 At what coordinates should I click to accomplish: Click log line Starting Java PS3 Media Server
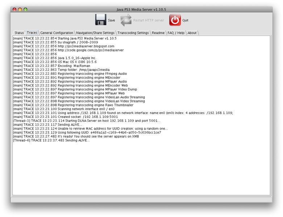point(65,38)
